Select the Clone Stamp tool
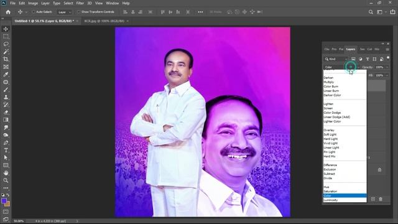Image resolution: width=398 pixels, height=224 pixels. click(x=6, y=97)
